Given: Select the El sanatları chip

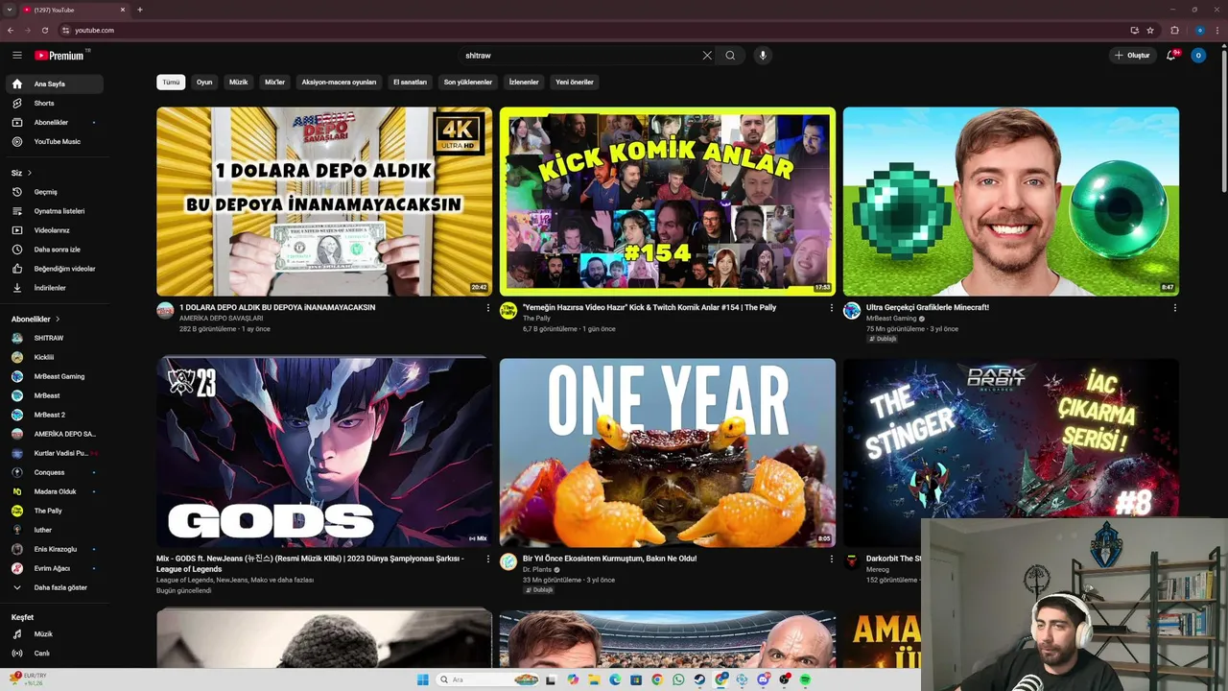Looking at the screenshot, I should point(410,83).
